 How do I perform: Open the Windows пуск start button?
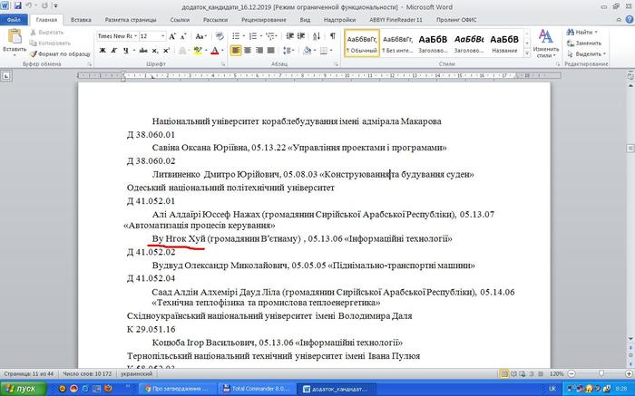(23, 389)
